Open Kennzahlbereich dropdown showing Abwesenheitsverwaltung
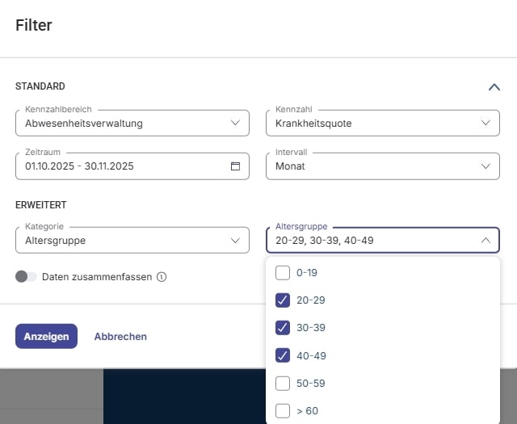 pos(132,124)
